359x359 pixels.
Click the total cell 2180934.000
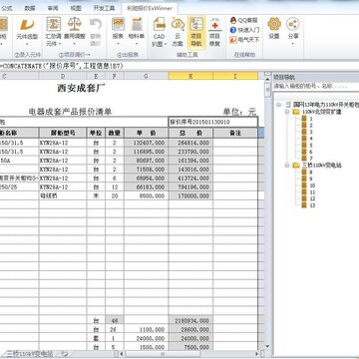coord(190,321)
